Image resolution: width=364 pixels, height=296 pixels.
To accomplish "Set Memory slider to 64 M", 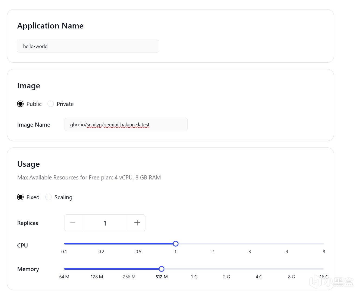I will click(64, 269).
